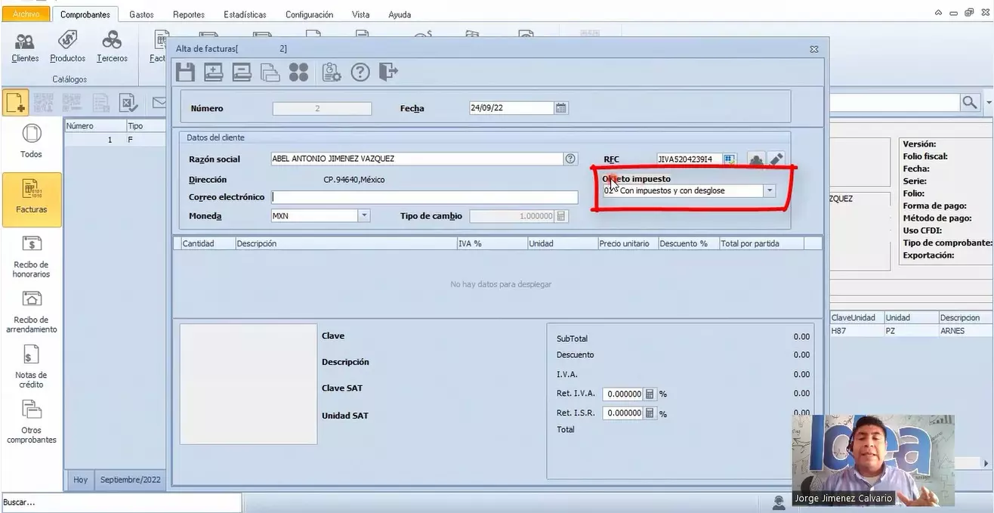Open the Productos catalog
Screen dimensions: 994x513
click(x=68, y=45)
